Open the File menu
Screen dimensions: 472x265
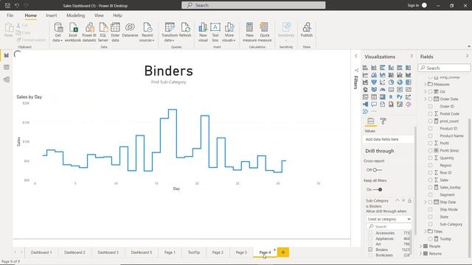point(10,15)
